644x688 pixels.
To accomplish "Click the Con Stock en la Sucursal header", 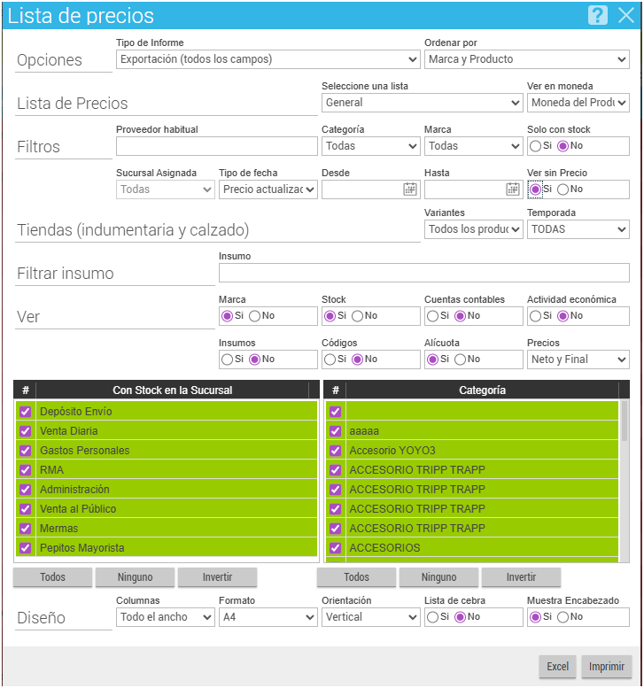I will pos(173,390).
